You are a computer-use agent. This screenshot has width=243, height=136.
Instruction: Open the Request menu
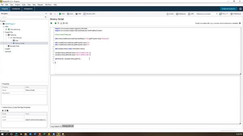coord(40,5)
